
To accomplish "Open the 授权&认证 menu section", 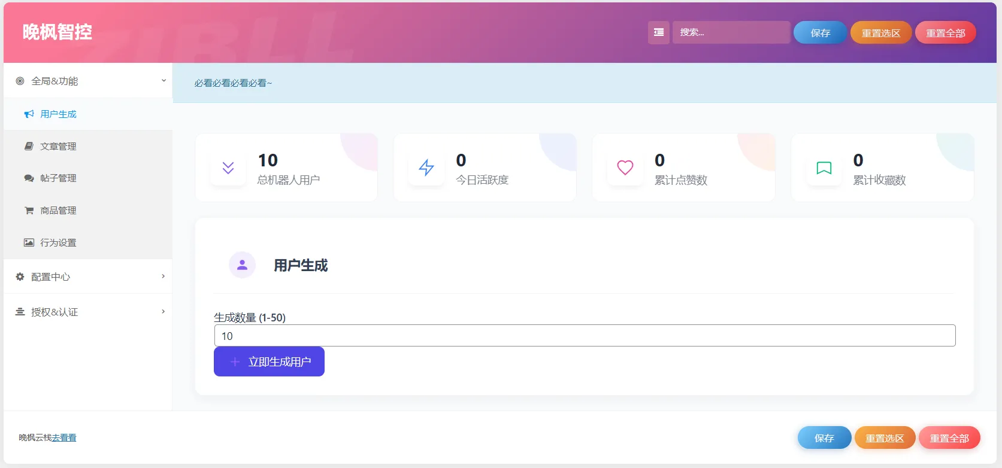I will pos(88,312).
